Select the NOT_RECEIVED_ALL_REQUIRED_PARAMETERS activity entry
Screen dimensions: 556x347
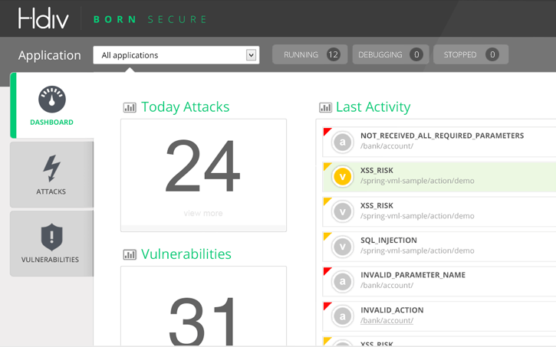439,142
